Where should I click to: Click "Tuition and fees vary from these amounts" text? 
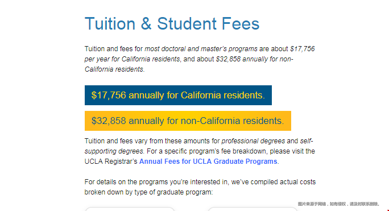coord(147,141)
